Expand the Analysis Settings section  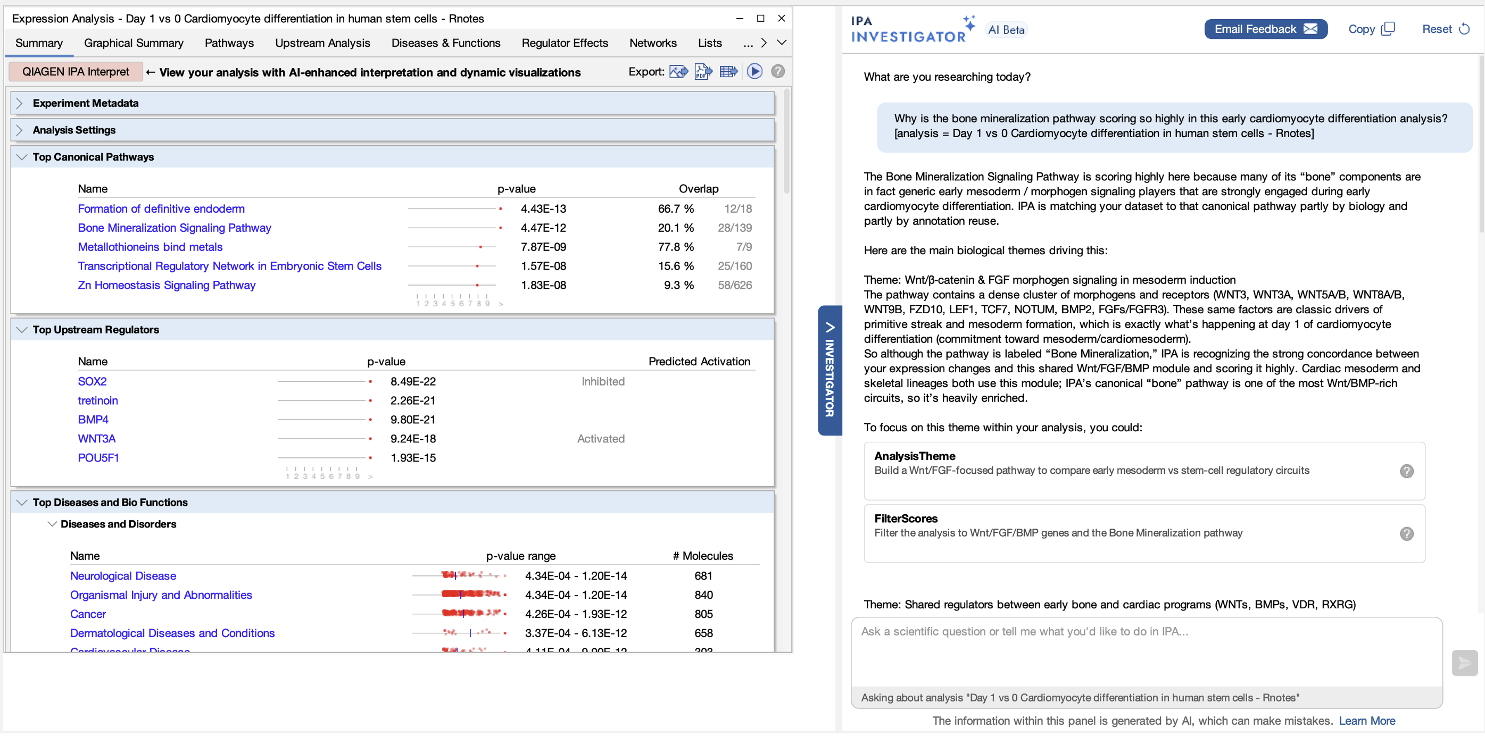[x=20, y=130]
